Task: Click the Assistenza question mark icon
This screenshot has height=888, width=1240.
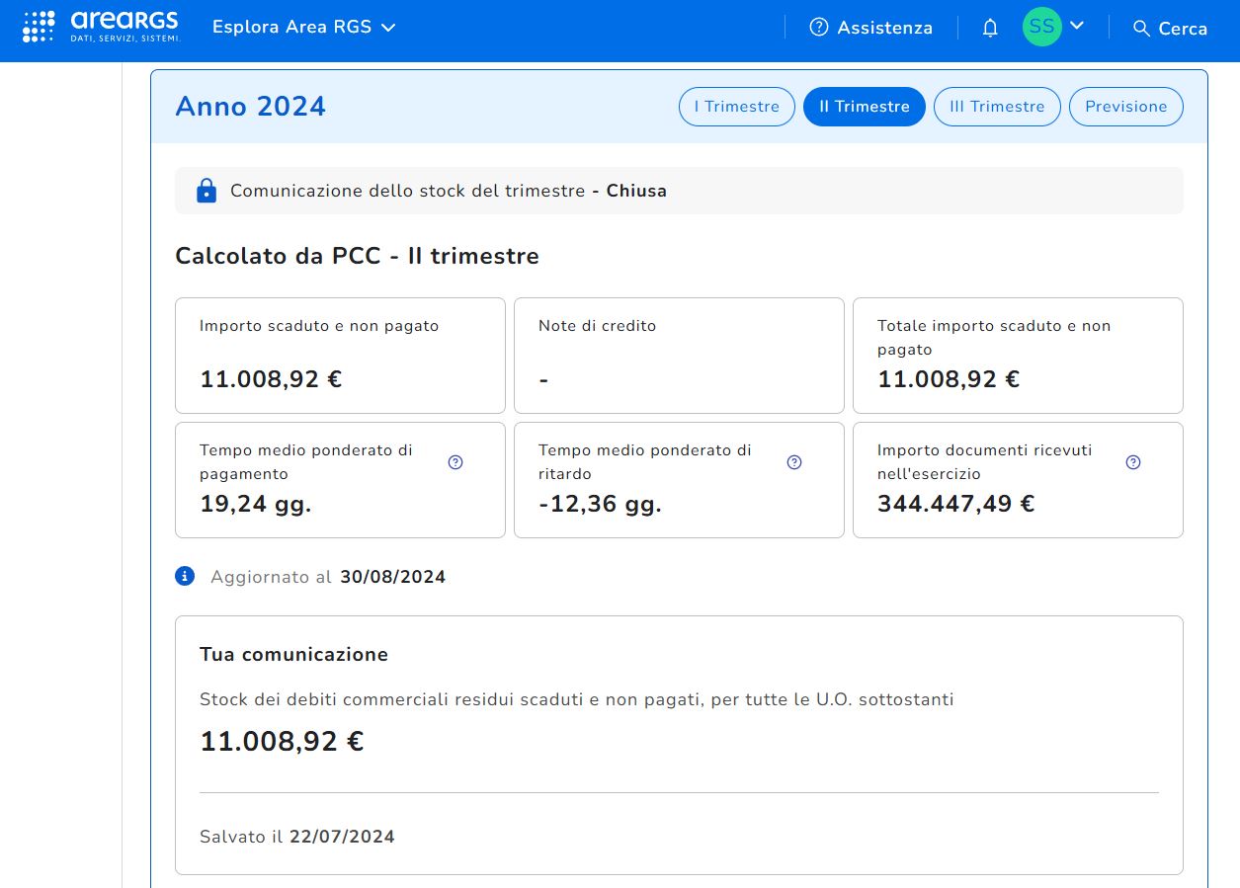Action: 818,28
